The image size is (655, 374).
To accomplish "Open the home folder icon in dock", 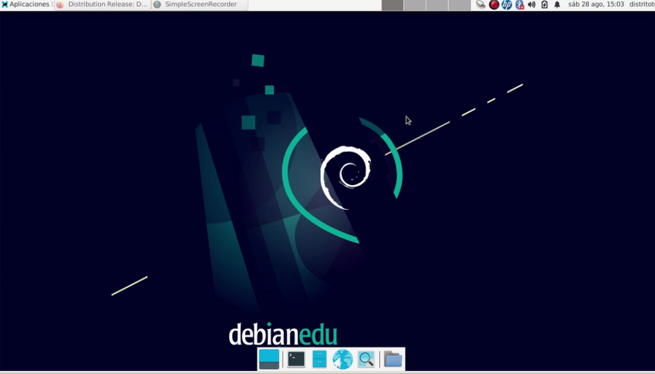I will coord(393,359).
